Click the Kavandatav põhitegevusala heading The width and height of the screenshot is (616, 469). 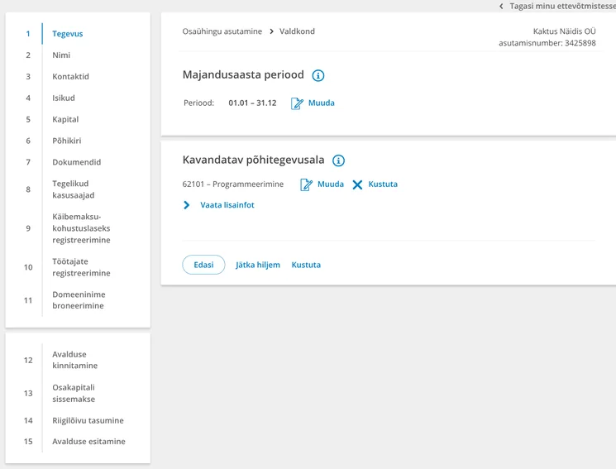tap(253, 160)
